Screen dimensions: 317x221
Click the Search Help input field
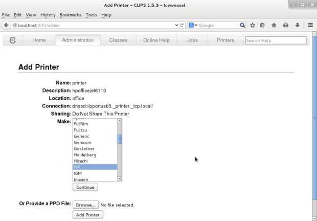click(276, 40)
